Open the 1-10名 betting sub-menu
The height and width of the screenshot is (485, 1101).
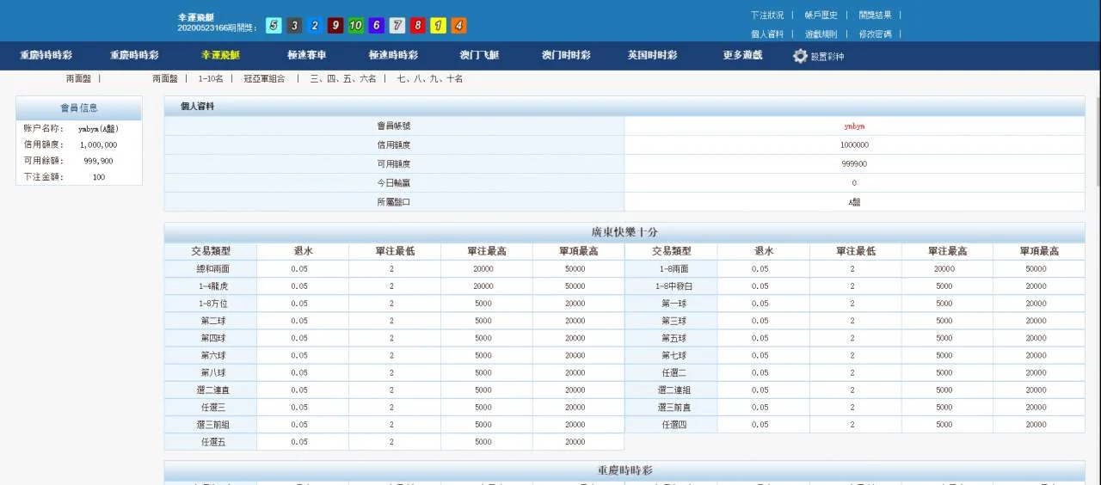tap(211, 78)
